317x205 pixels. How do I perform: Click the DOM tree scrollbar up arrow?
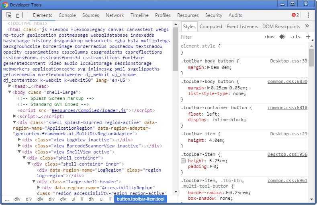176,24
